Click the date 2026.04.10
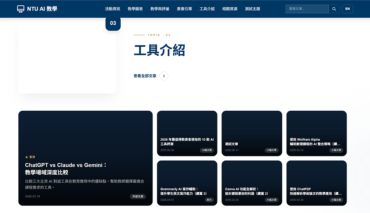Image resolution: width=370 pixels, height=213 pixels. click(x=297, y=150)
